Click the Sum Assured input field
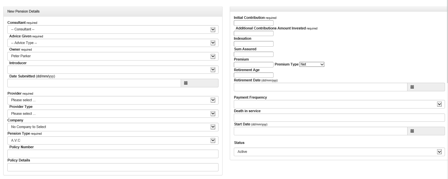The height and width of the screenshot is (179, 448). [254, 54]
